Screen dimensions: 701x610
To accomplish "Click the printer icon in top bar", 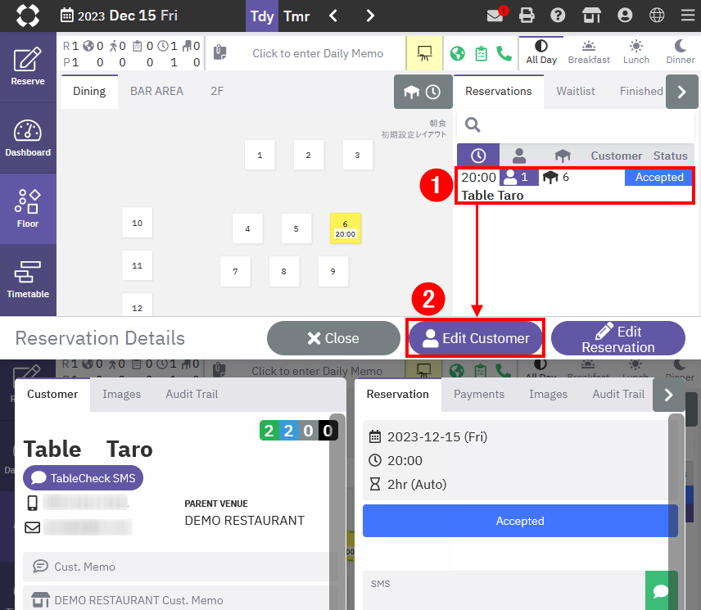I will pyautogui.click(x=527, y=16).
